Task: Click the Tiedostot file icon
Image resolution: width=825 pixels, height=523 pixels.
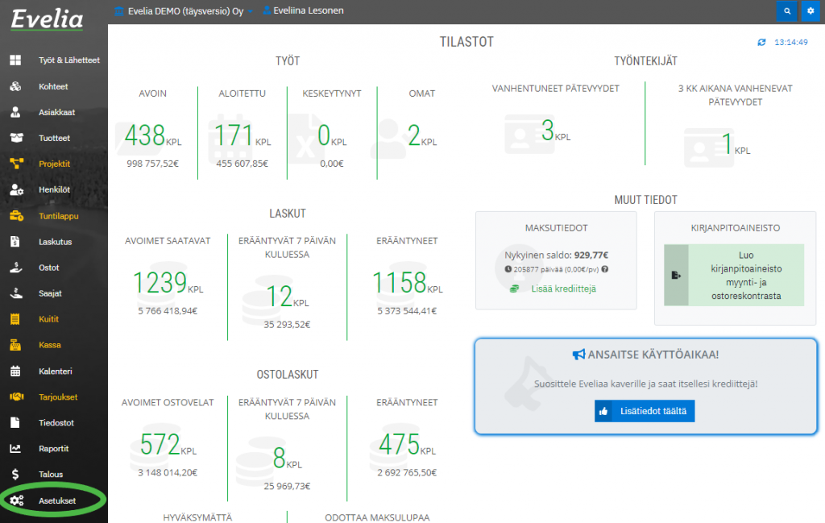Action: point(15,422)
